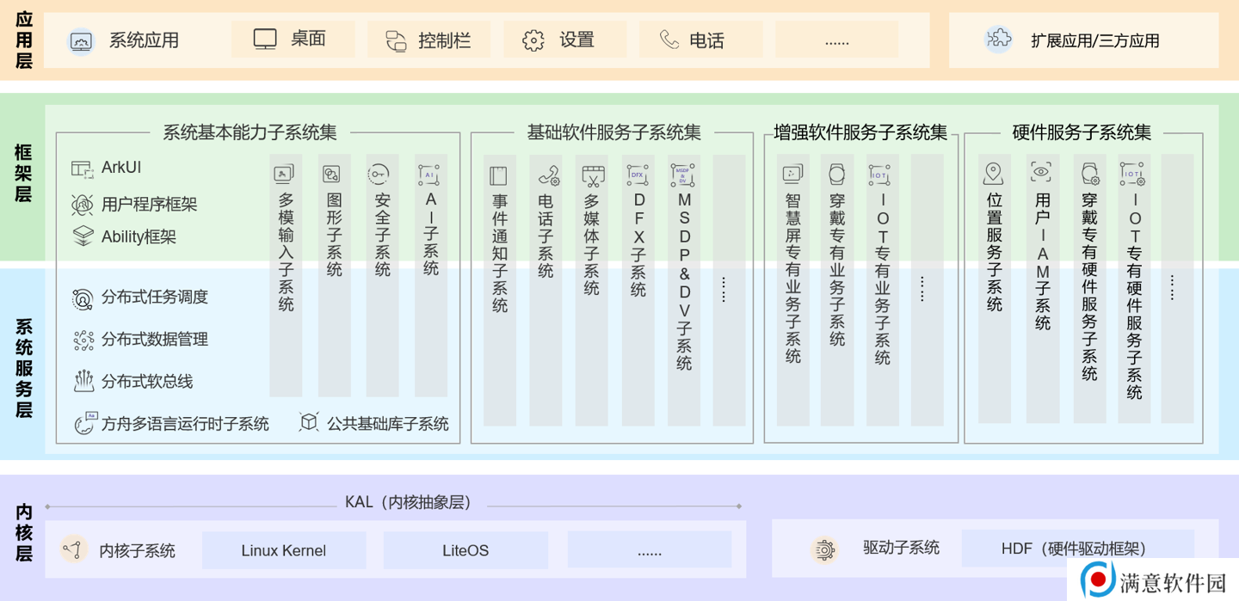Click the 公共基础库子系统 cube icon
The height and width of the screenshot is (601, 1239).
click(309, 422)
